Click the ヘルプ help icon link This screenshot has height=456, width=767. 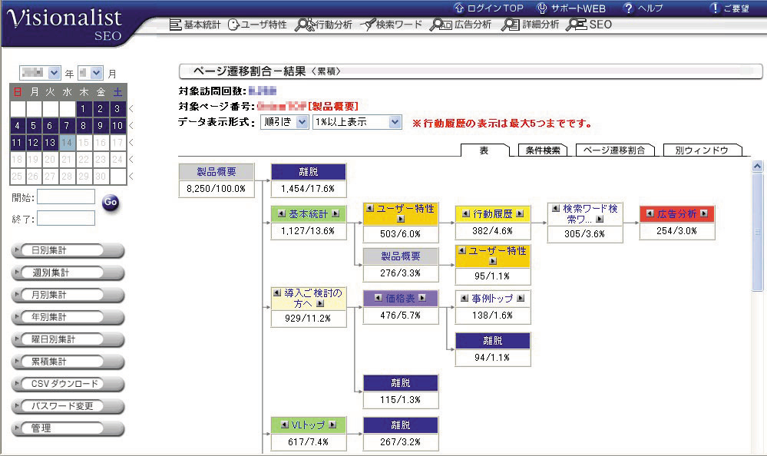643,8
